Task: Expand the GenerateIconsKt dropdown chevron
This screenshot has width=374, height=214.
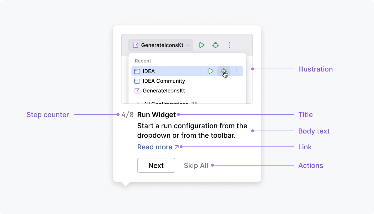Action: pyautogui.click(x=188, y=46)
